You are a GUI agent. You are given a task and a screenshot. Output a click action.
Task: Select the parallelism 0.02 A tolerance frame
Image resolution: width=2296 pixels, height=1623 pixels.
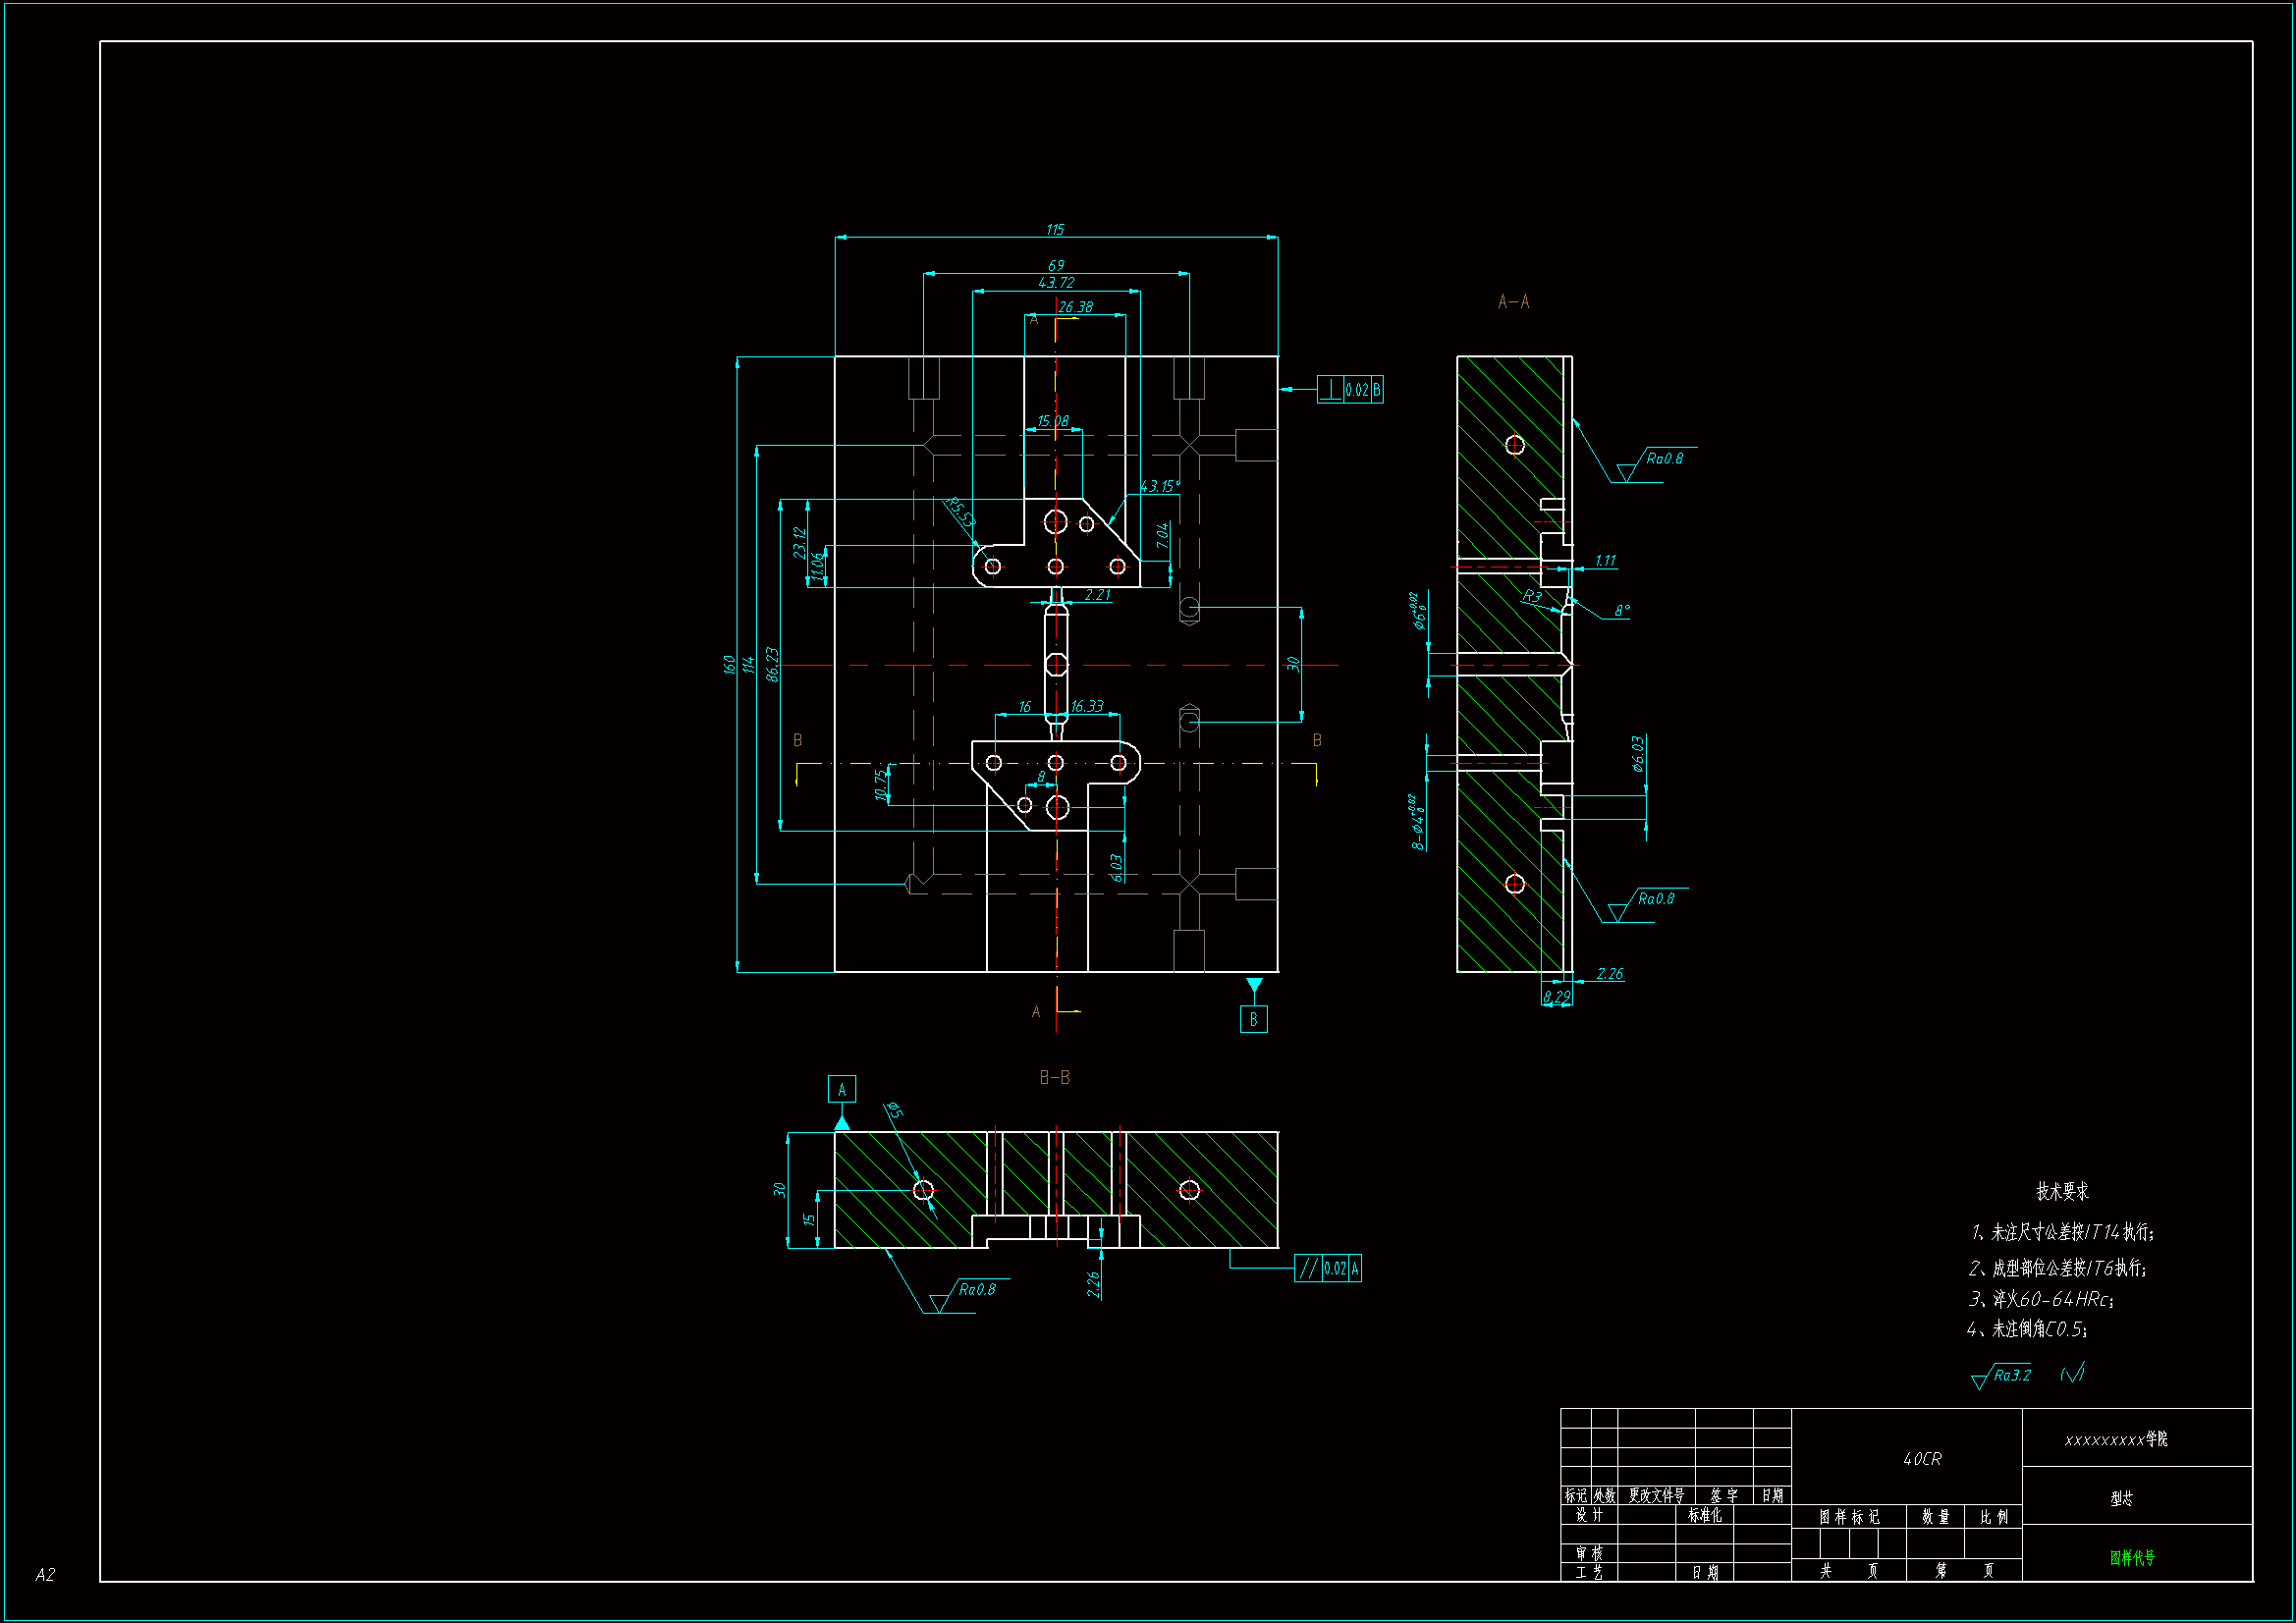pos(1327,1268)
